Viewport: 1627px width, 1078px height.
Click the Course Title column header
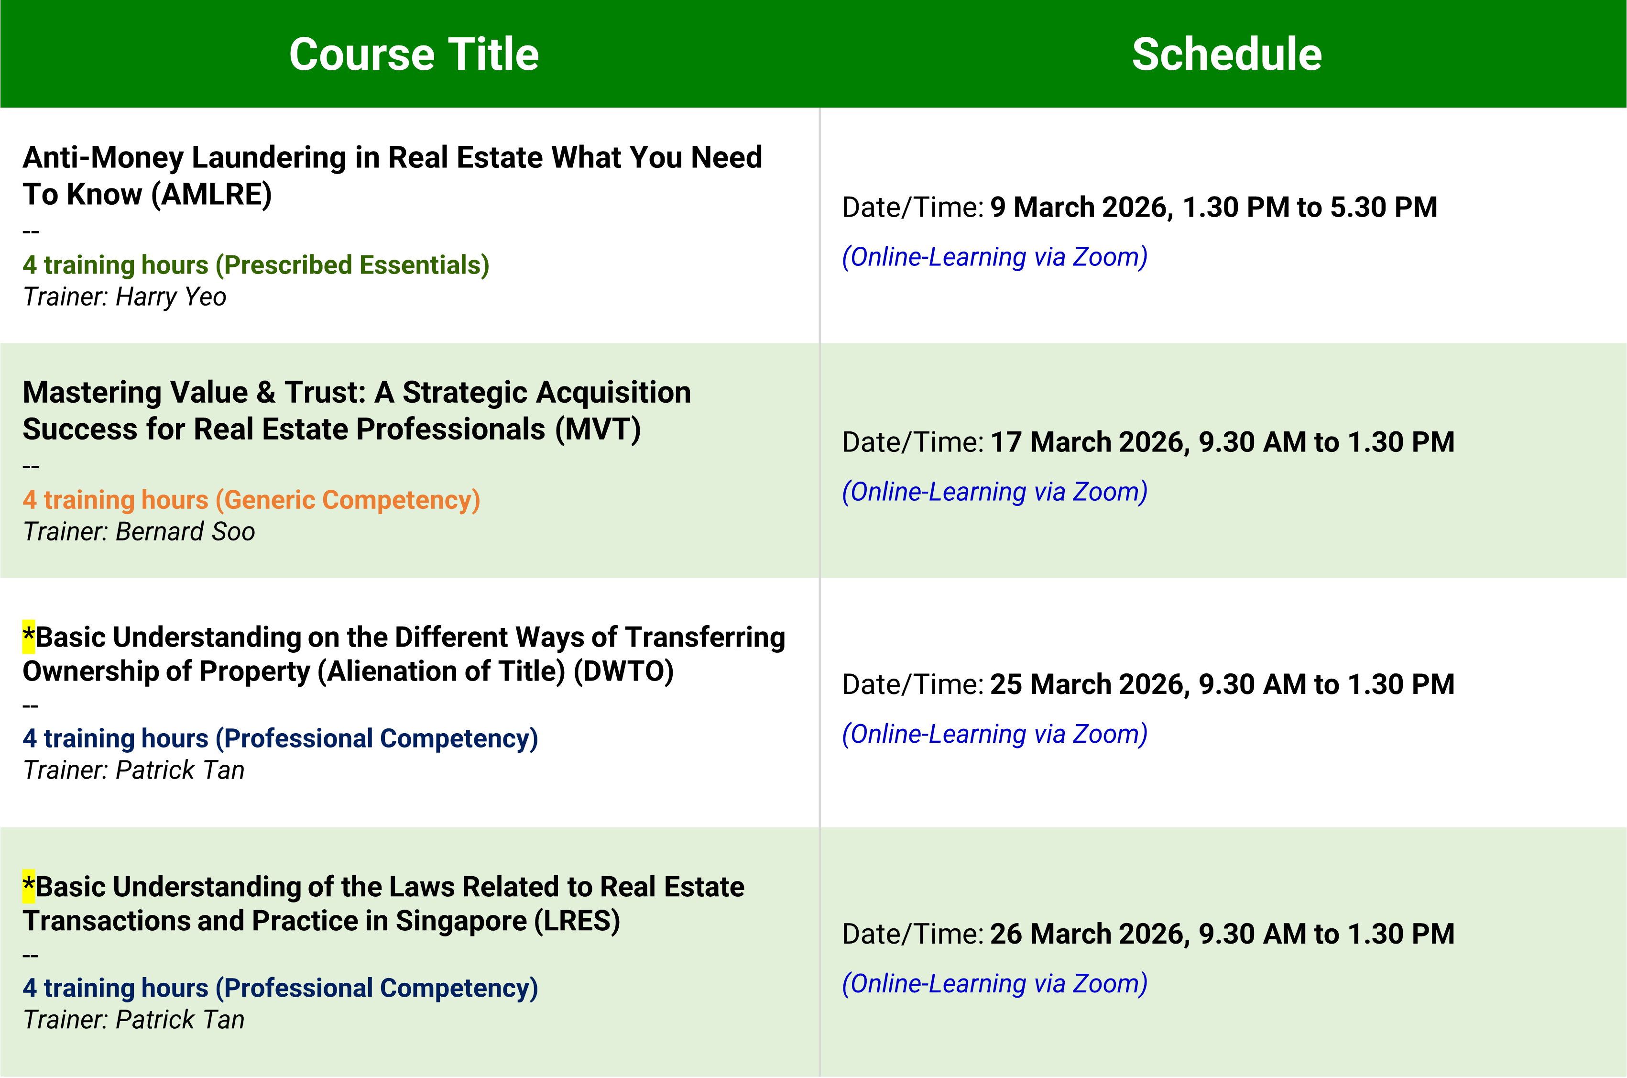(x=414, y=55)
